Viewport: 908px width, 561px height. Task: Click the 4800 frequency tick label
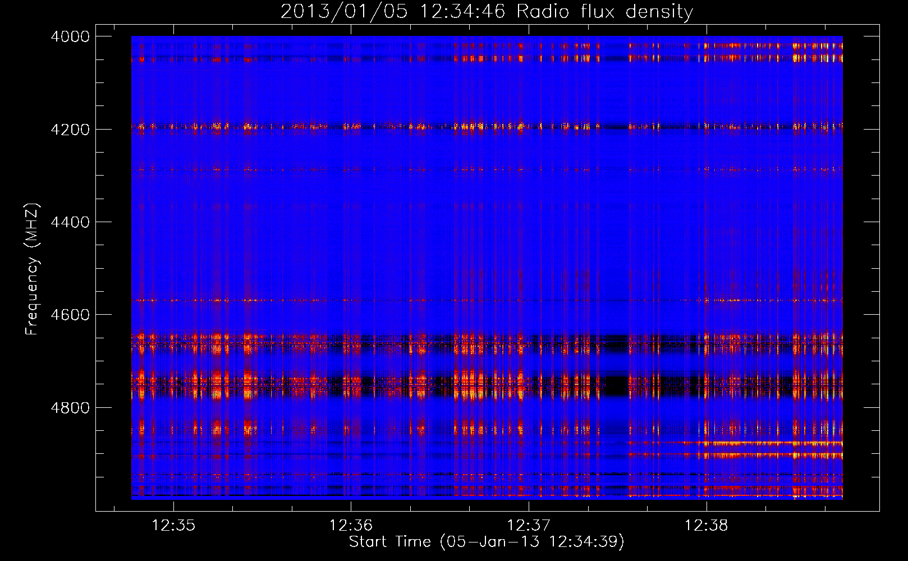(x=70, y=408)
